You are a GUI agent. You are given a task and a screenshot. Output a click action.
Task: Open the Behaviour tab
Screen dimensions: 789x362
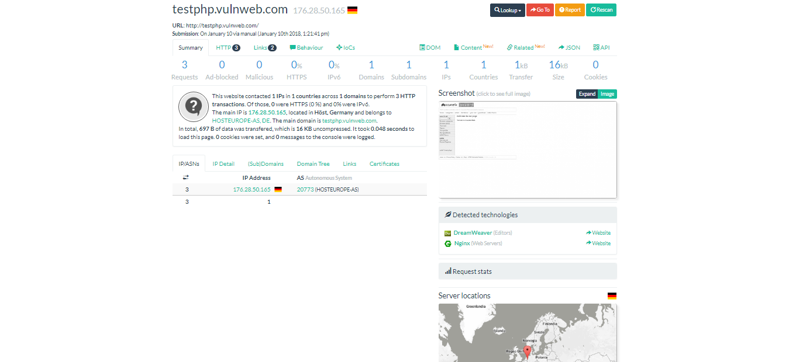[306, 48]
